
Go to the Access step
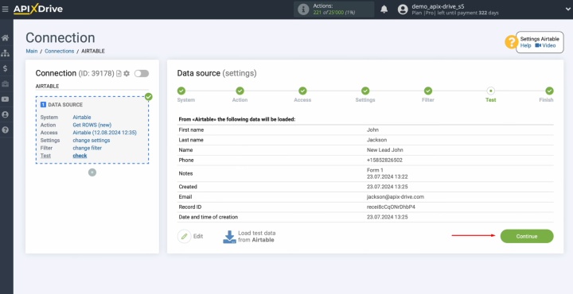point(302,91)
